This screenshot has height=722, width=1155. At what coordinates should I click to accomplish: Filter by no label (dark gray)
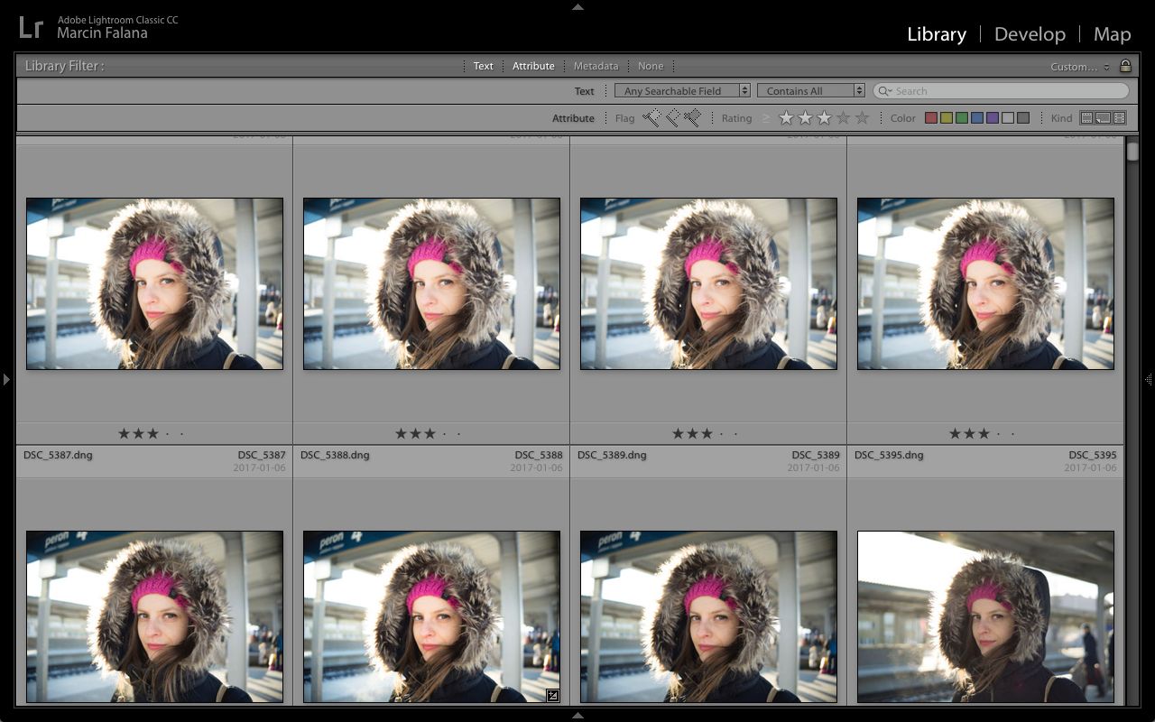(x=1023, y=118)
